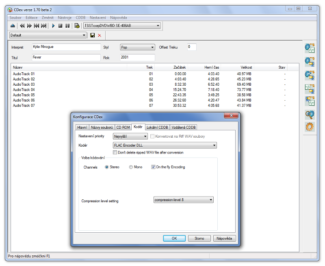
Task: Enable Don't delete ripped WAV file option
Action: click(x=115, y=153)
